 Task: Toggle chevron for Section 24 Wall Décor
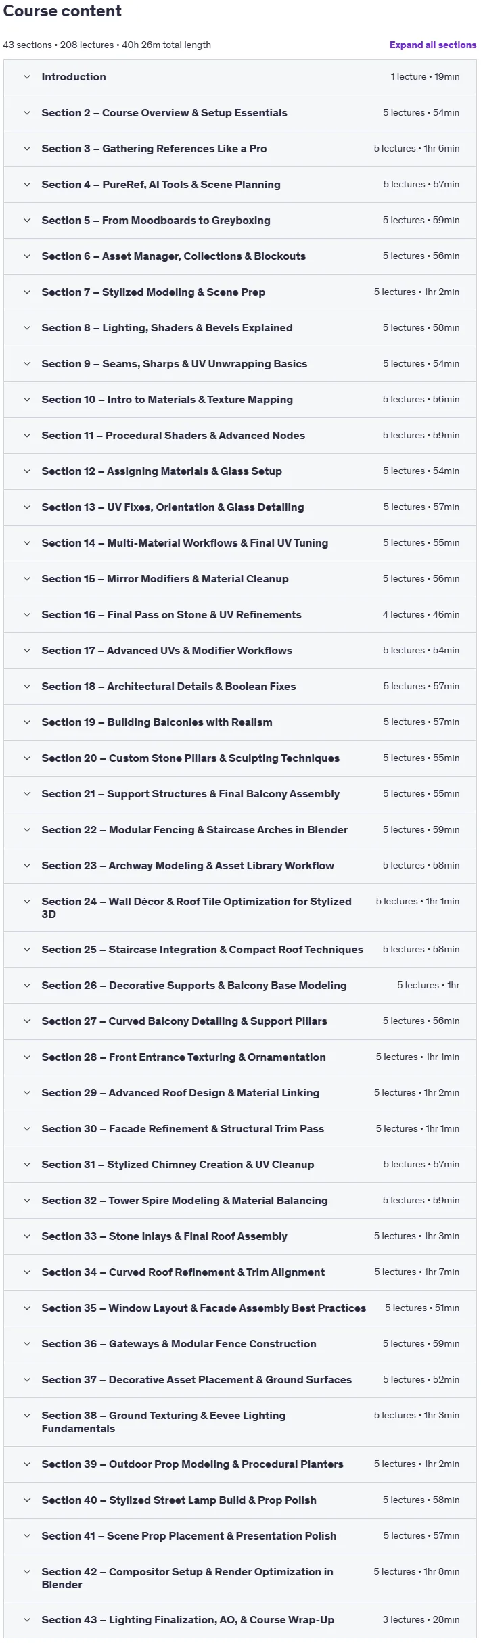[x=27, y=902]
